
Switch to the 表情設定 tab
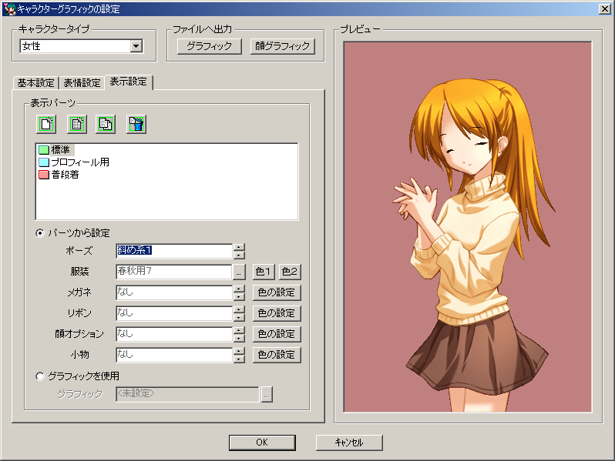point(82,83)
